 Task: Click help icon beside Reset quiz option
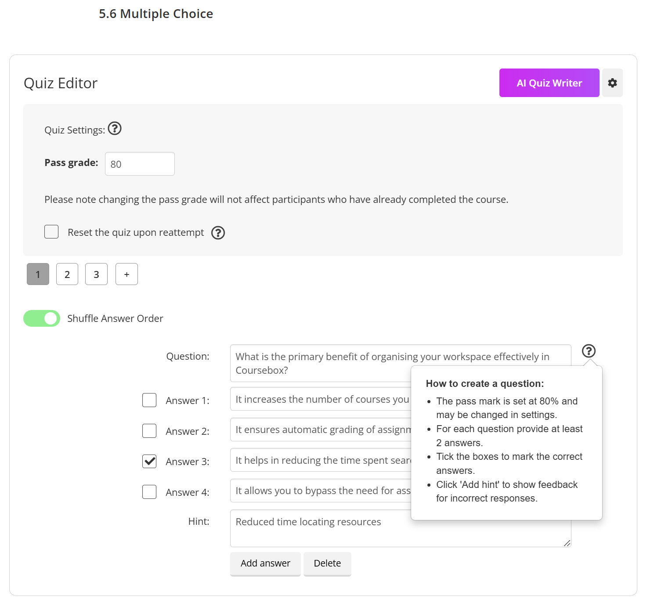pos(218,233)
